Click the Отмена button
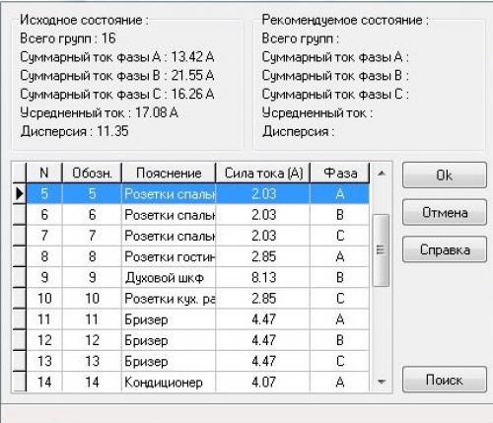The width and height of the screenshot is (493, 423). click(x=445, y=213)
